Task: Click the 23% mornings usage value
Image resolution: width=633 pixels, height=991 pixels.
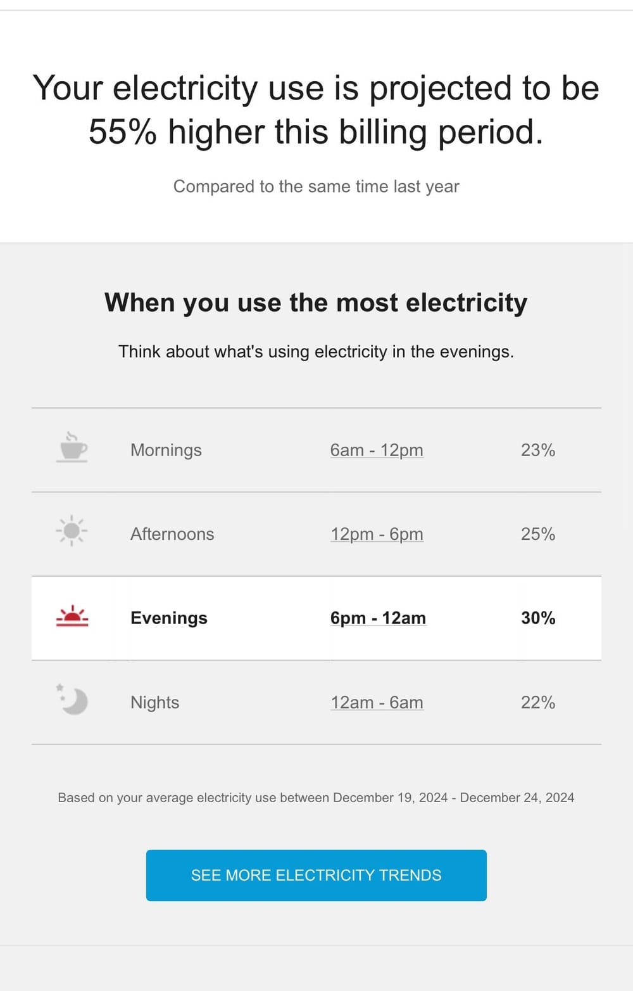Action: tap(538, 450)
